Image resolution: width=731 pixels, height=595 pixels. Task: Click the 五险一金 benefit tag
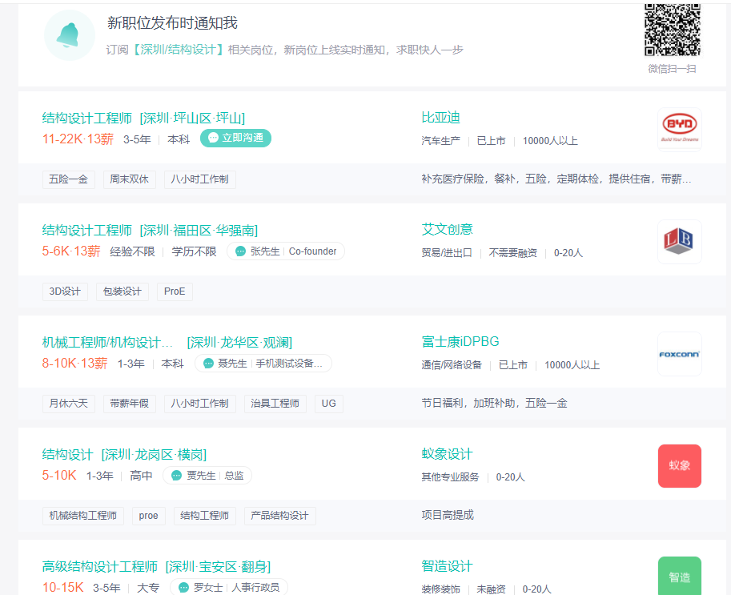pyautogui.click(x=69, y=179)
